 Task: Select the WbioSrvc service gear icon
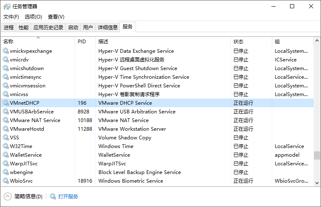(x=6, y=181)
